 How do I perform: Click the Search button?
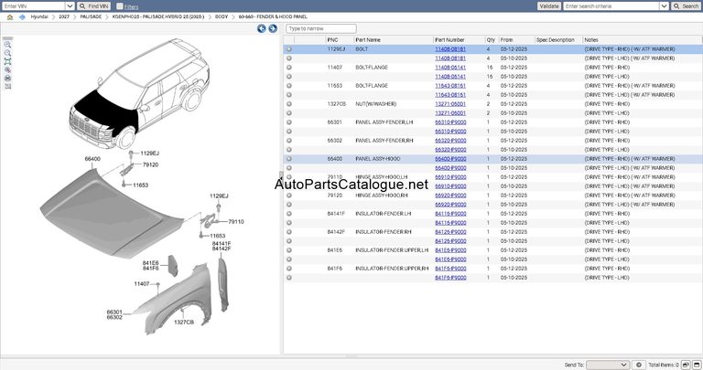click(686, 6)
